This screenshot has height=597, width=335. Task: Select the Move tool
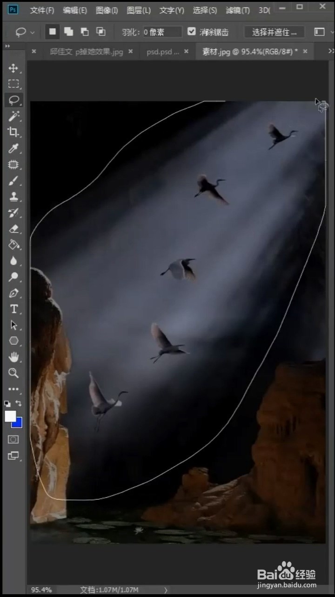[x=13, y=68]
